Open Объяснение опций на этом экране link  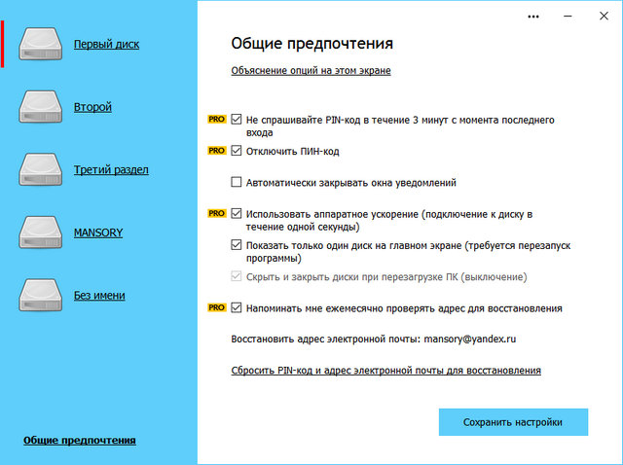(x=311, y=71)
